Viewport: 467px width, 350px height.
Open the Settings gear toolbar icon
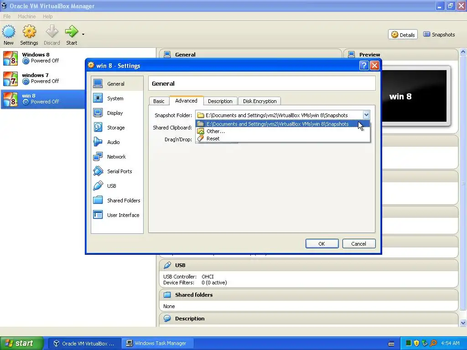(x=29, y=35)
